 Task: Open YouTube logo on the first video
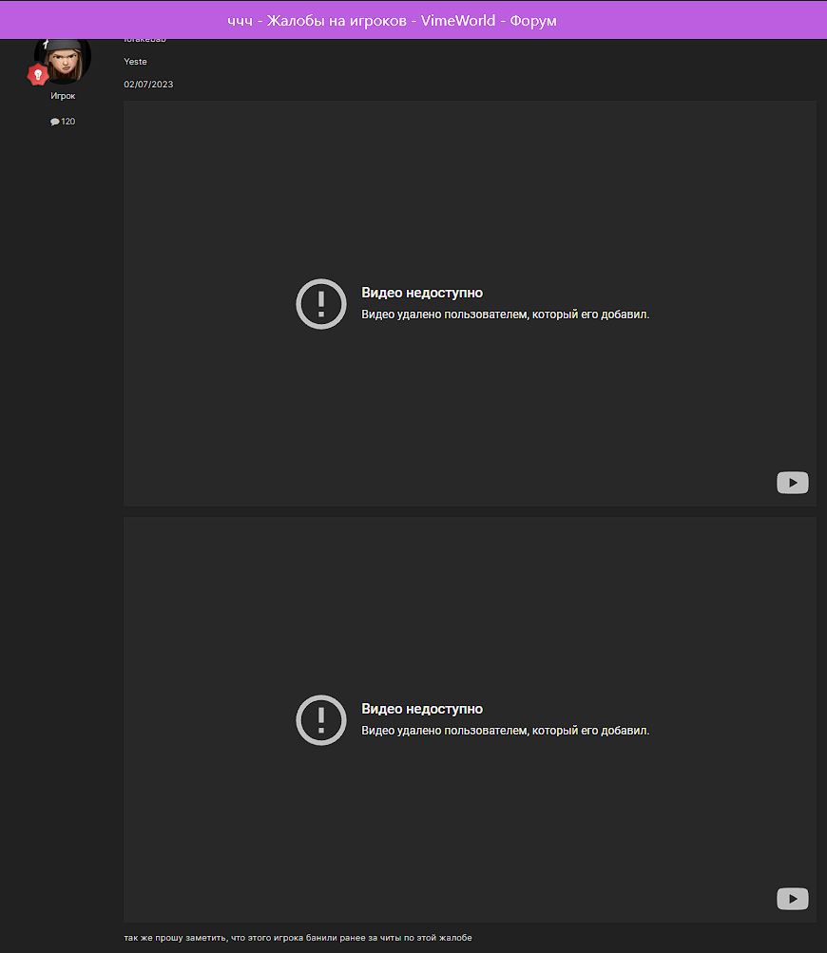[x=792, y=483]
